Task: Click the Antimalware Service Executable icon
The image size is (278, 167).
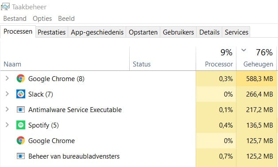Action: point(21,109)
